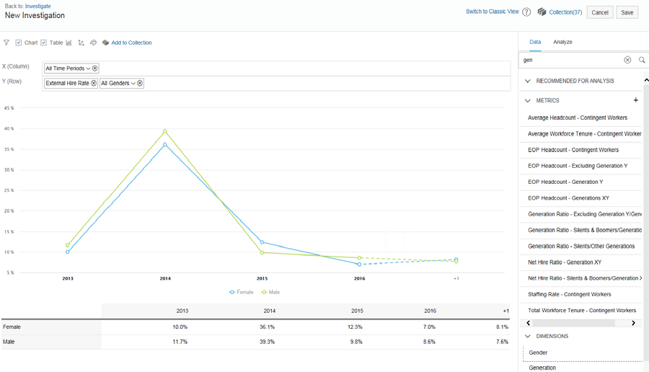Click the Female row header in table
649x372 pixels.
tap(51, 327)
